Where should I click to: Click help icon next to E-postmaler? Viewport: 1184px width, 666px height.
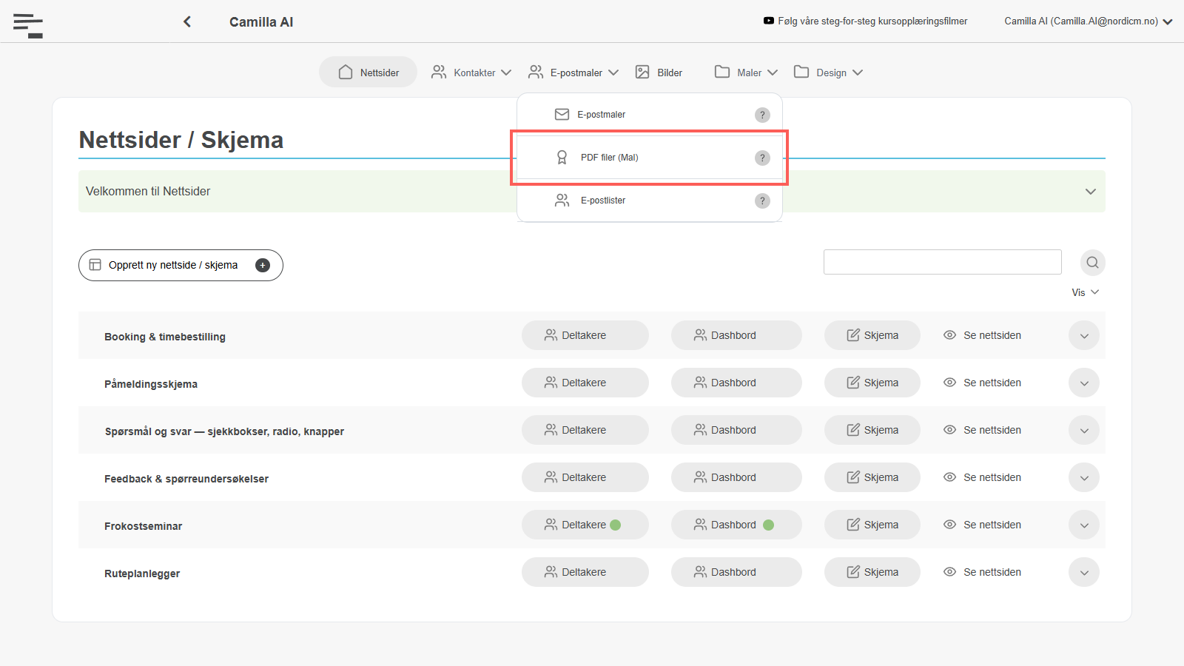(x=762, y=115)
